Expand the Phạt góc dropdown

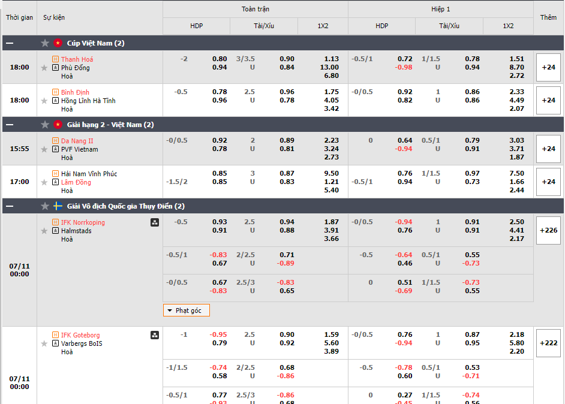pos(187,310)
